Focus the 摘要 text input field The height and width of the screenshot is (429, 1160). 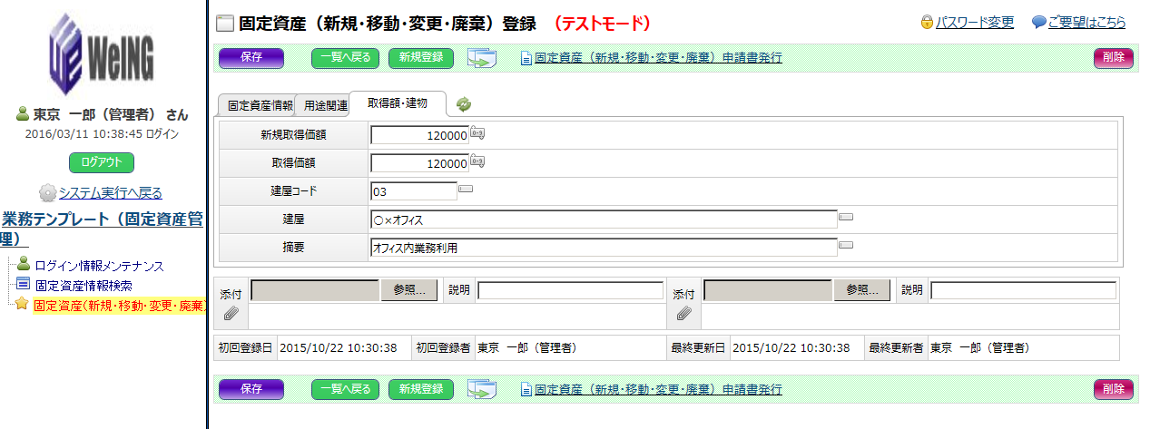[603, 247]
